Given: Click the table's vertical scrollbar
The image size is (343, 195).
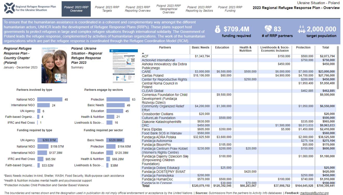Looking at the screenshot, I should point(338,68).
